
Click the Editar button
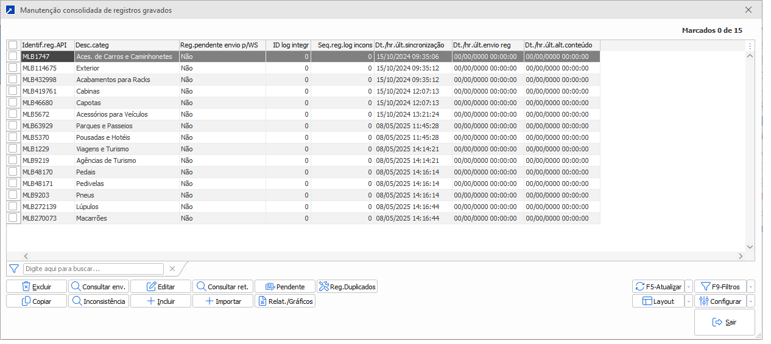pyautogui.click(x=161, y=286)
